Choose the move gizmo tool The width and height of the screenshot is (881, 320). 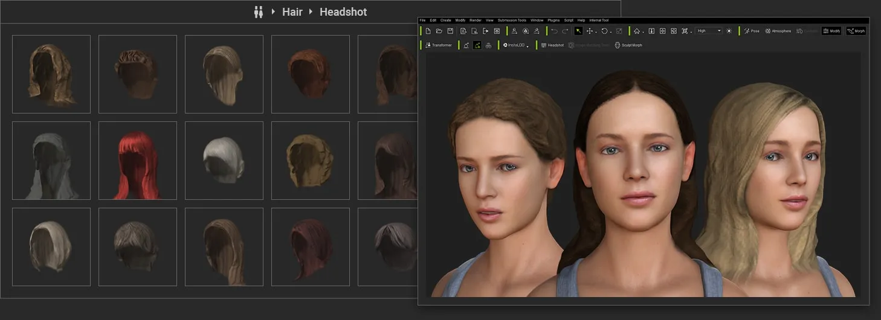coord(590,31)
